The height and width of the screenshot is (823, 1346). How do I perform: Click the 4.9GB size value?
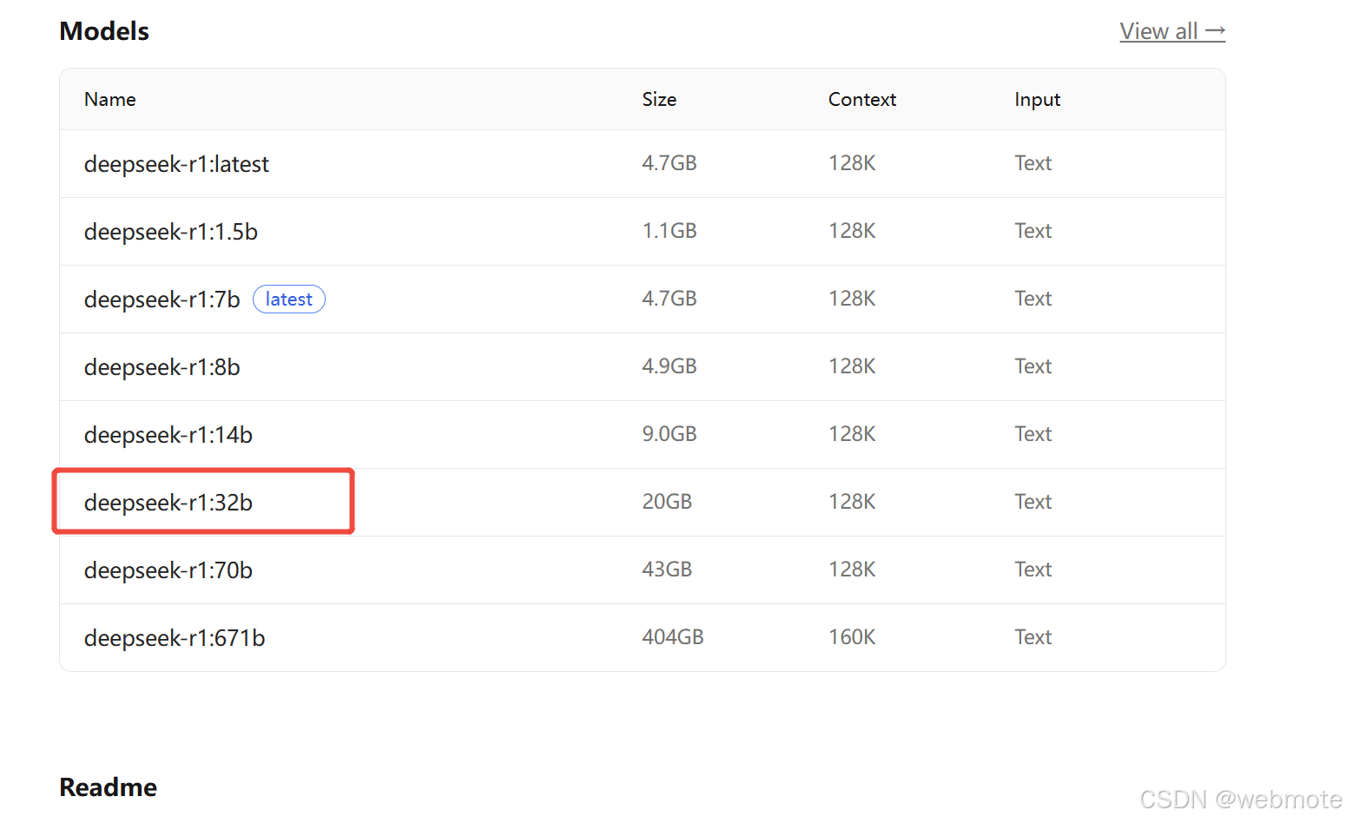(x=670, y=366)
